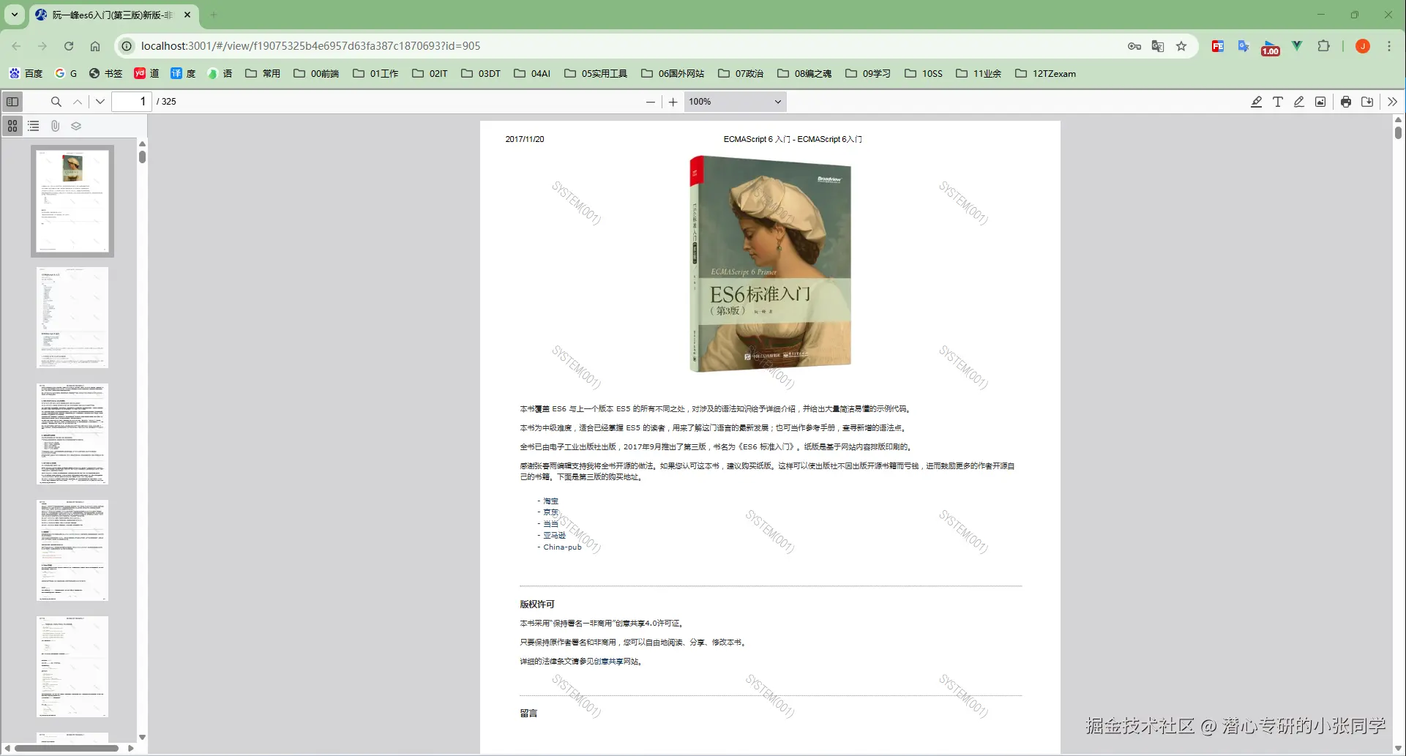This screenshot has width=1406, height=756.
Task: Open the browser profile avatar
Action: [x=1363, y=46]
